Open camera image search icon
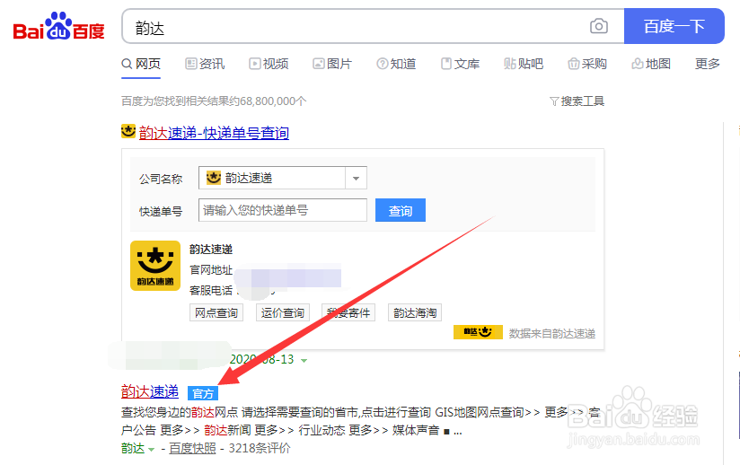This screenshot has width=740, height=465. 599,26
